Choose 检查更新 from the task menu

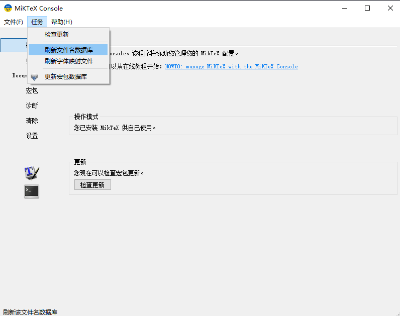[x=68, y=35]
